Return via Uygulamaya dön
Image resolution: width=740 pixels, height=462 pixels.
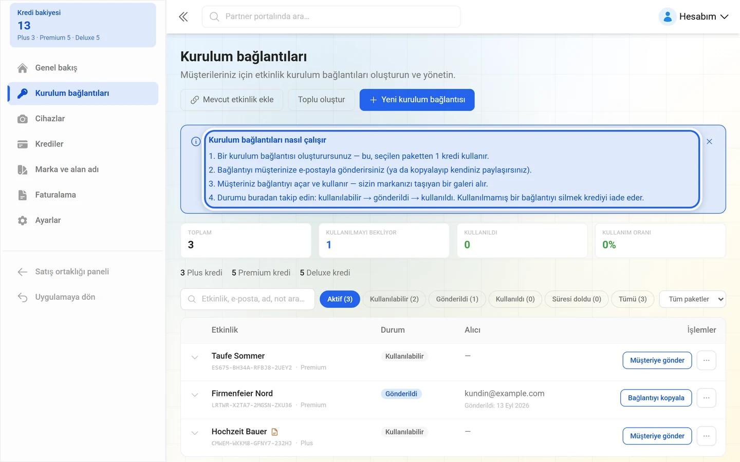click(x=83, y=297)
